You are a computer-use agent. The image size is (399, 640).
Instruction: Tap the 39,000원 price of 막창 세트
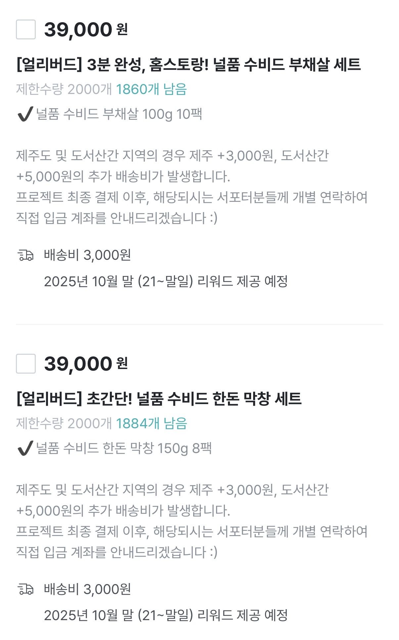(x=86, y=364)
